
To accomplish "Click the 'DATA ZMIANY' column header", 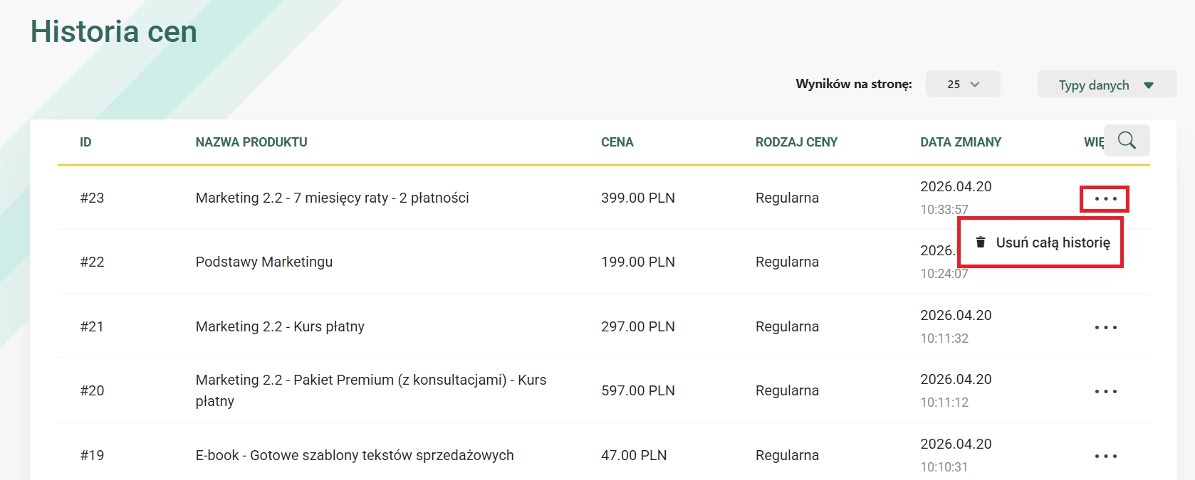I will [x=961, y=142].
